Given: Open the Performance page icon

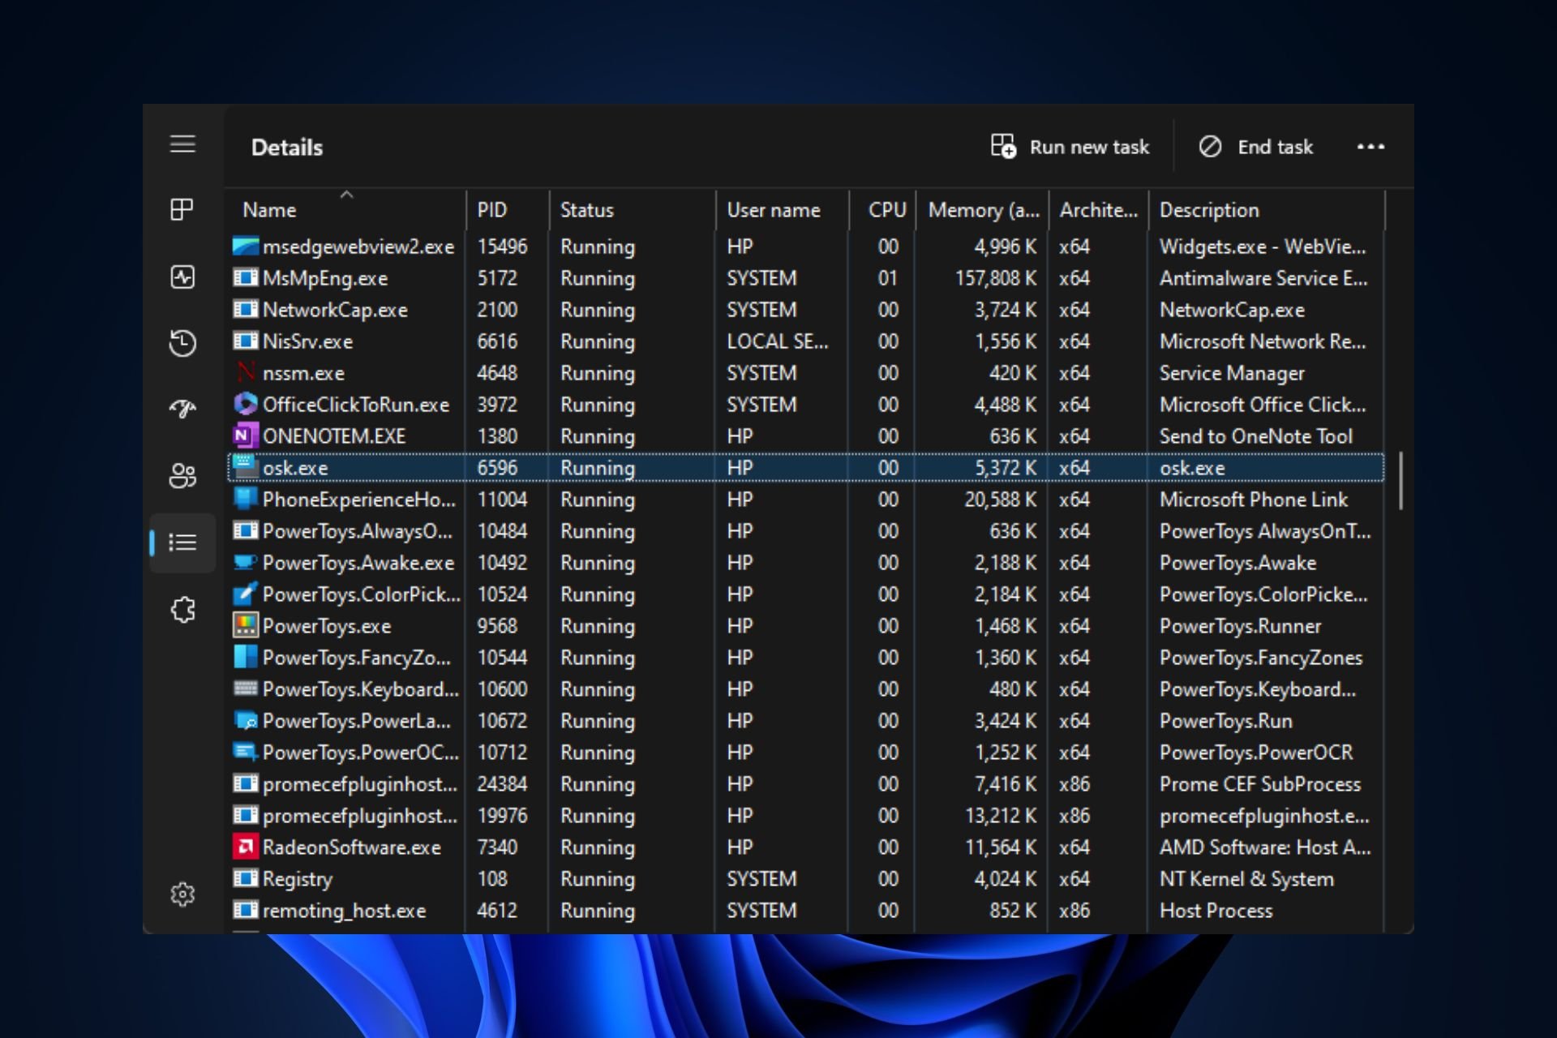Looking at the screenshot, I should tap(182, 277).
